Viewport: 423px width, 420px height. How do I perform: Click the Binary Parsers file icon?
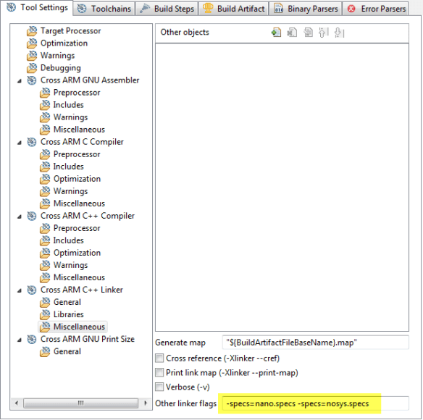point(278,9)
